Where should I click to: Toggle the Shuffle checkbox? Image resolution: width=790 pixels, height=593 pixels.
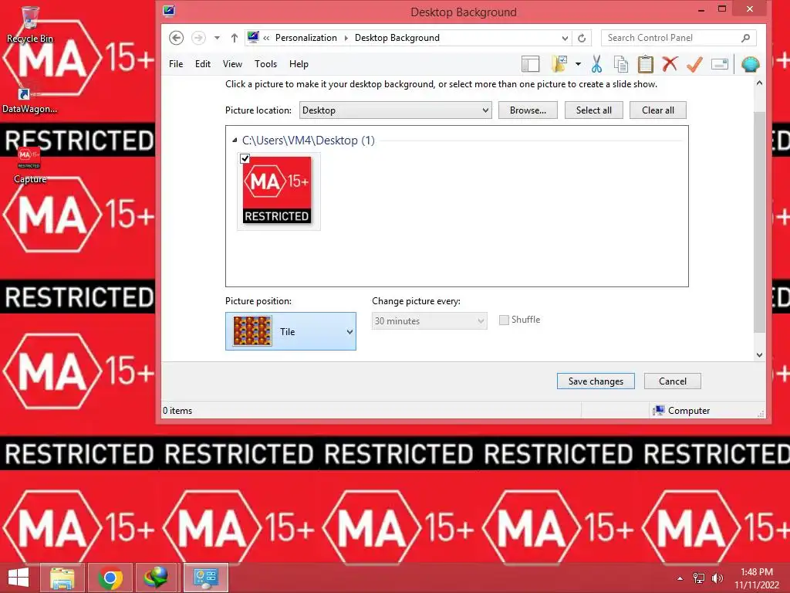tap(504, 320)
